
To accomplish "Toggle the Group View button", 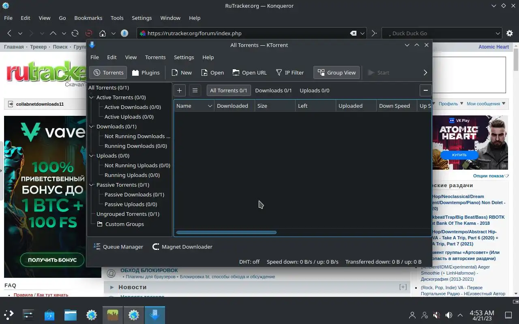I will pyautogui.click(x=337, y=72).
